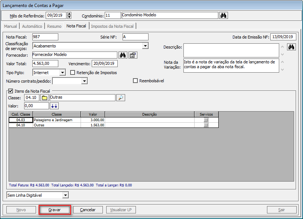This screenshot has height=219, width=303.
Task: Open the Tipo Pgto dropdown
Action: (62, 73)
